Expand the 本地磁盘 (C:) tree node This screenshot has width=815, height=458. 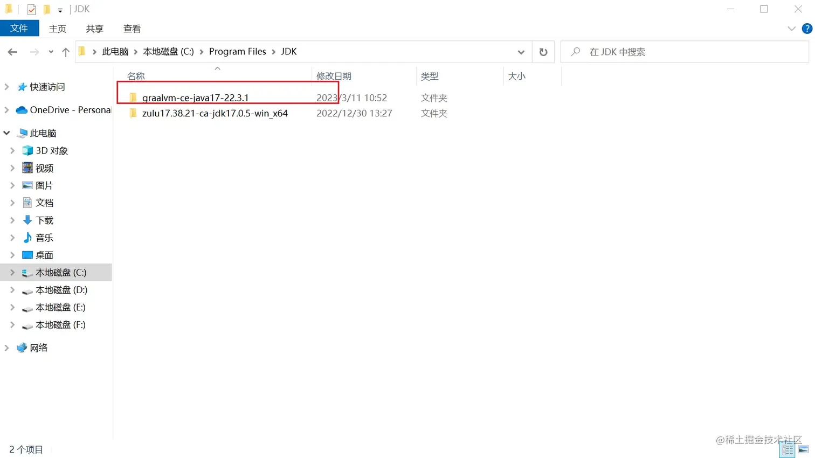pos(12,273)
